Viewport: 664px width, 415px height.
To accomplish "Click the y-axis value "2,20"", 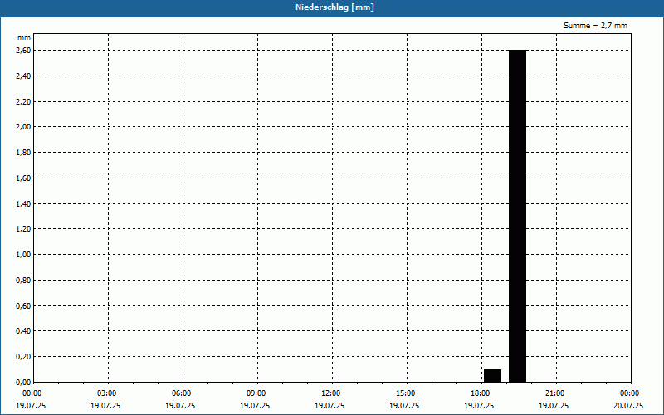I will pos(23,101).
